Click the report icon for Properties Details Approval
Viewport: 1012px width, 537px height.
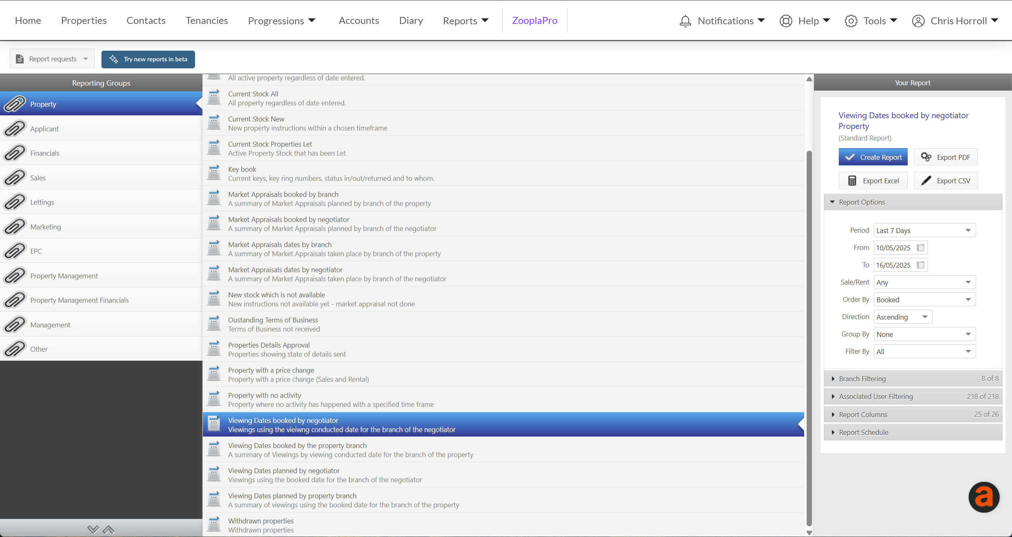coord(214,349)
